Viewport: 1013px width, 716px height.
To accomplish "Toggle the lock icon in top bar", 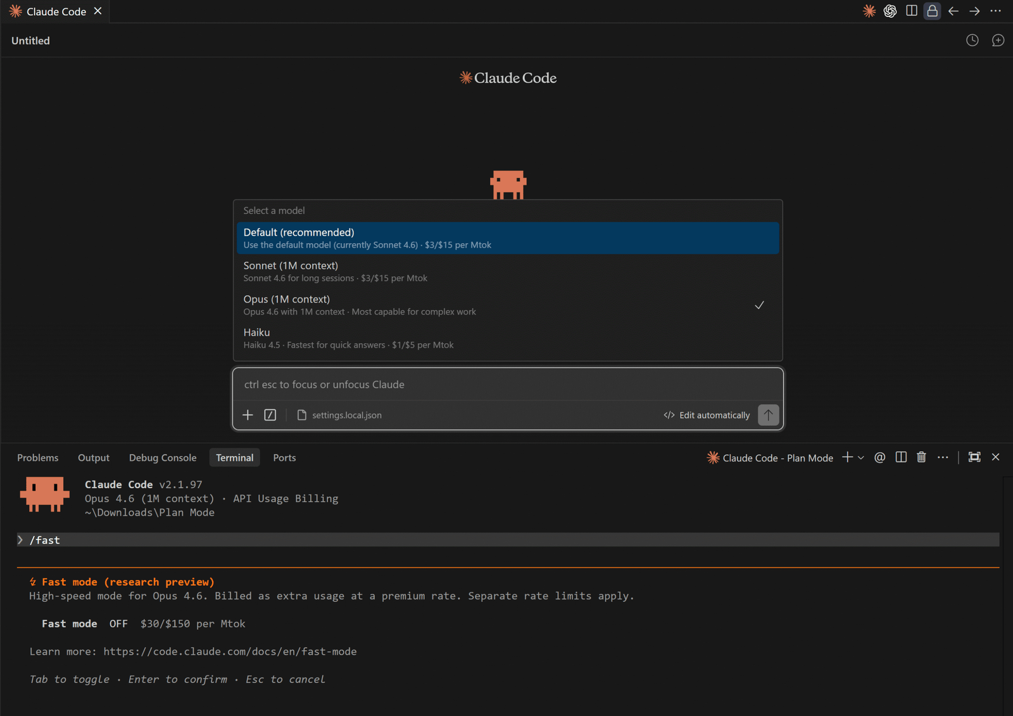I will tap(932, 11).
